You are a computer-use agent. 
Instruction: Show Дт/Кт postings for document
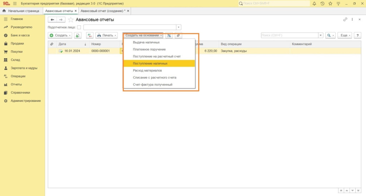click(90, 35)
